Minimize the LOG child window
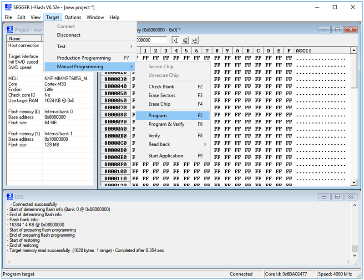Screen dimensions: 364x280 tap(324, 197)
